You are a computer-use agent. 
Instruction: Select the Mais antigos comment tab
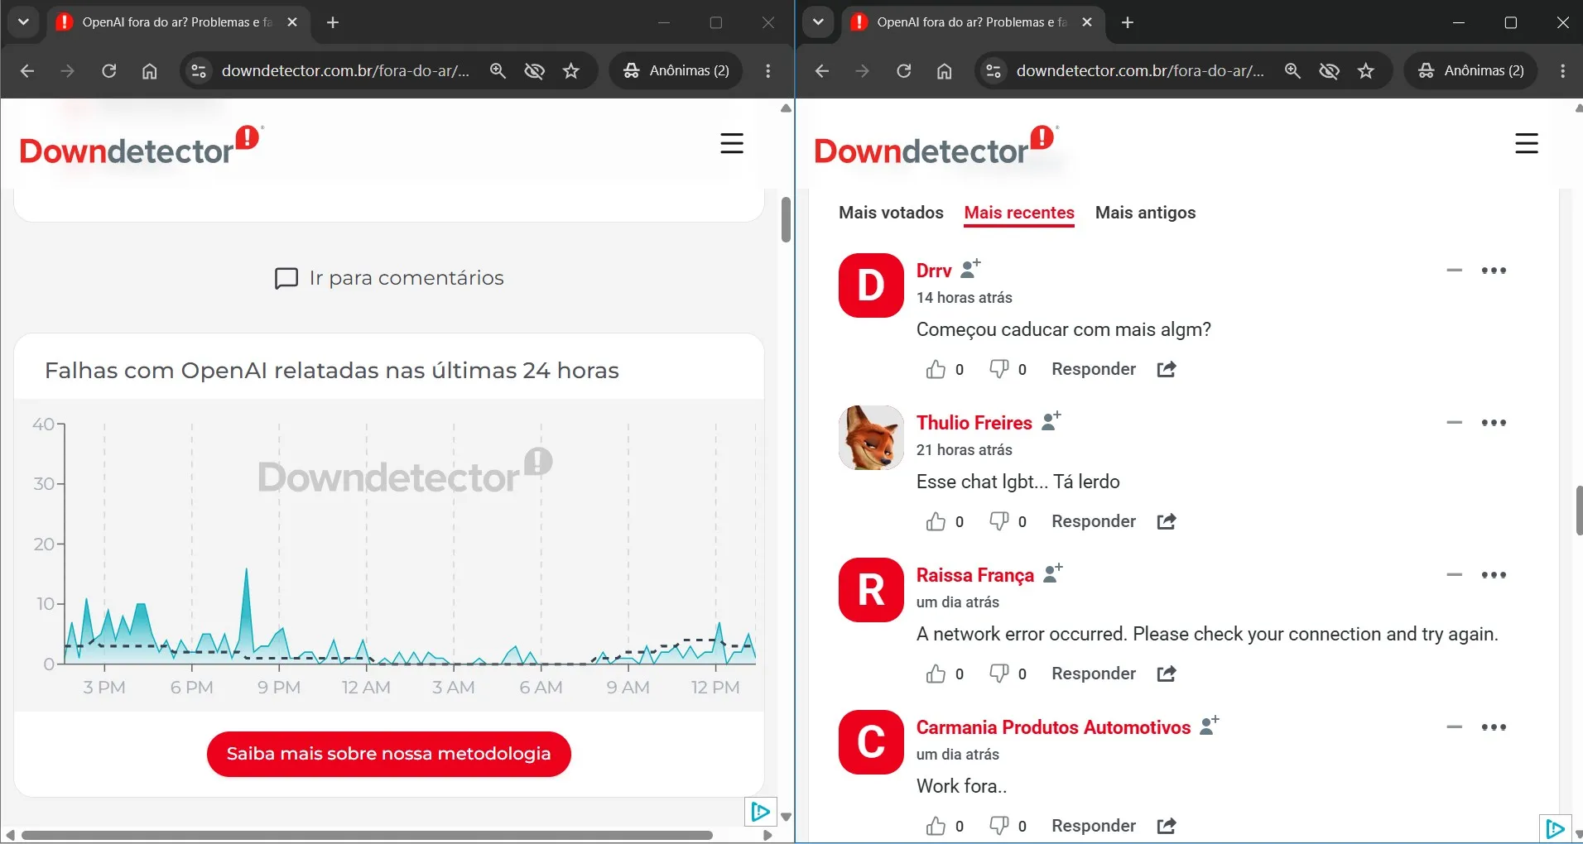click(1145, 213)
